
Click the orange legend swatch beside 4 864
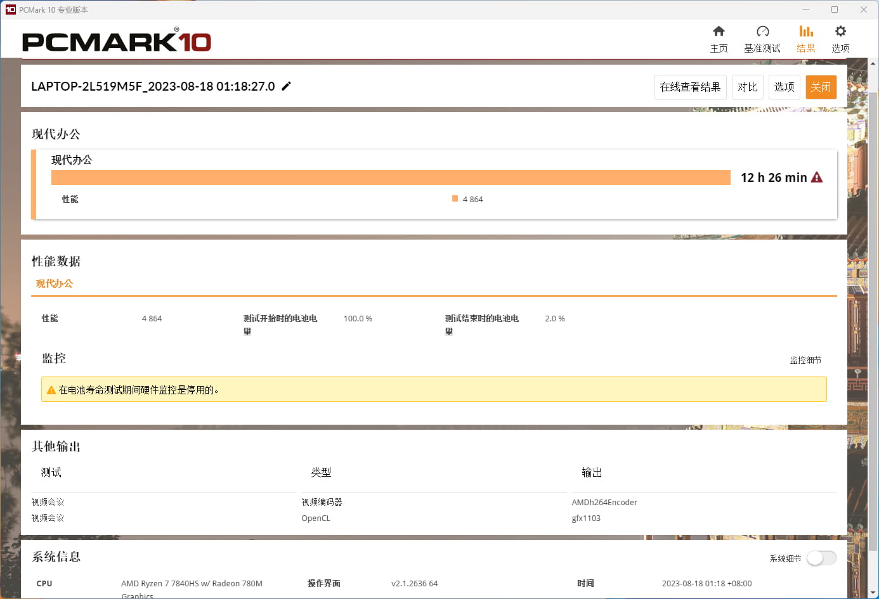tap(455, 198)
